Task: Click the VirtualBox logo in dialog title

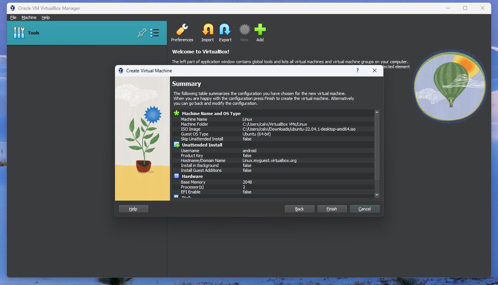Action: 121,70
